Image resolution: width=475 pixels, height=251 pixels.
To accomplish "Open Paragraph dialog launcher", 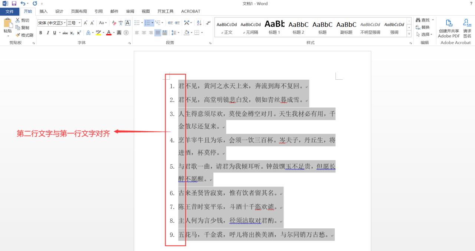I will click(x=210, y=43).
